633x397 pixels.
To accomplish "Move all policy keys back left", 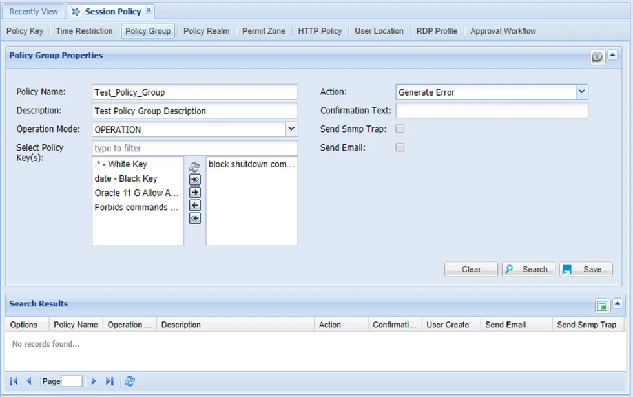I will 195,219.
